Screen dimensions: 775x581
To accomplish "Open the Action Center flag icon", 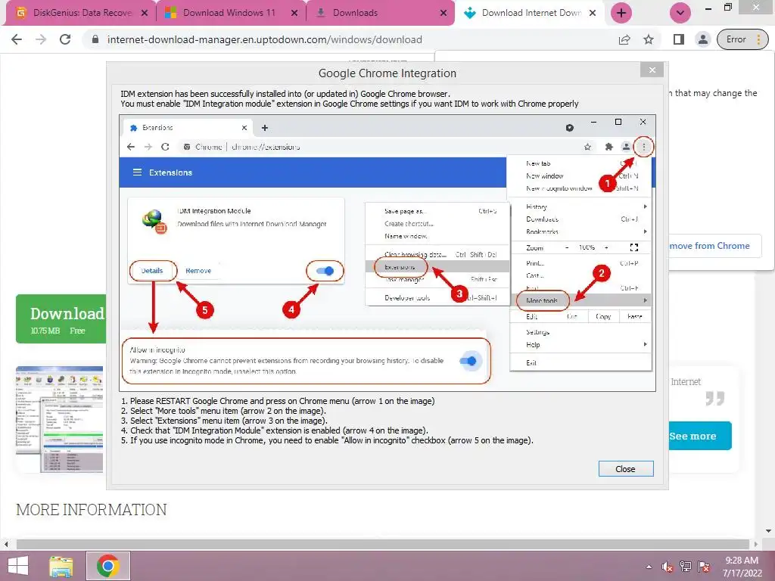I will pyautogui.click(x=704, y=567).
